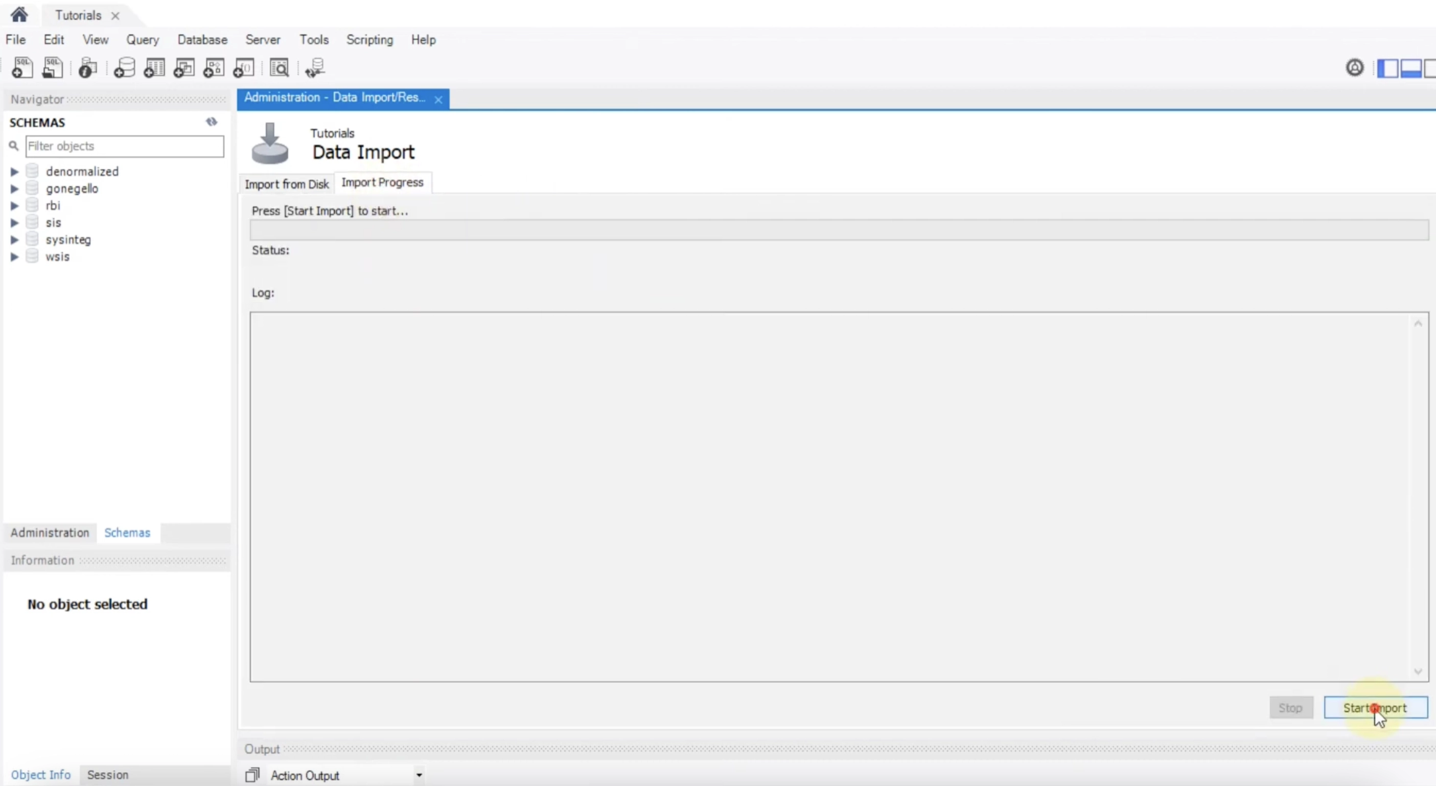Open the Action Output dropdown
Screen dimensions: 1436x786
(419, 775)
